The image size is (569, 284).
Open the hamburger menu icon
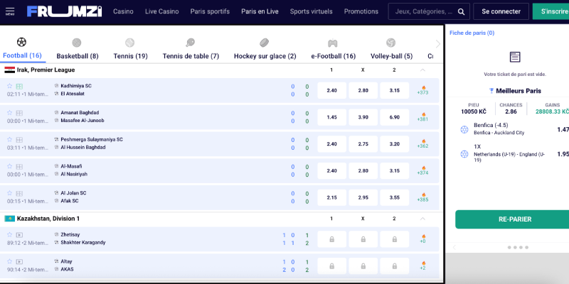point(10,11)
